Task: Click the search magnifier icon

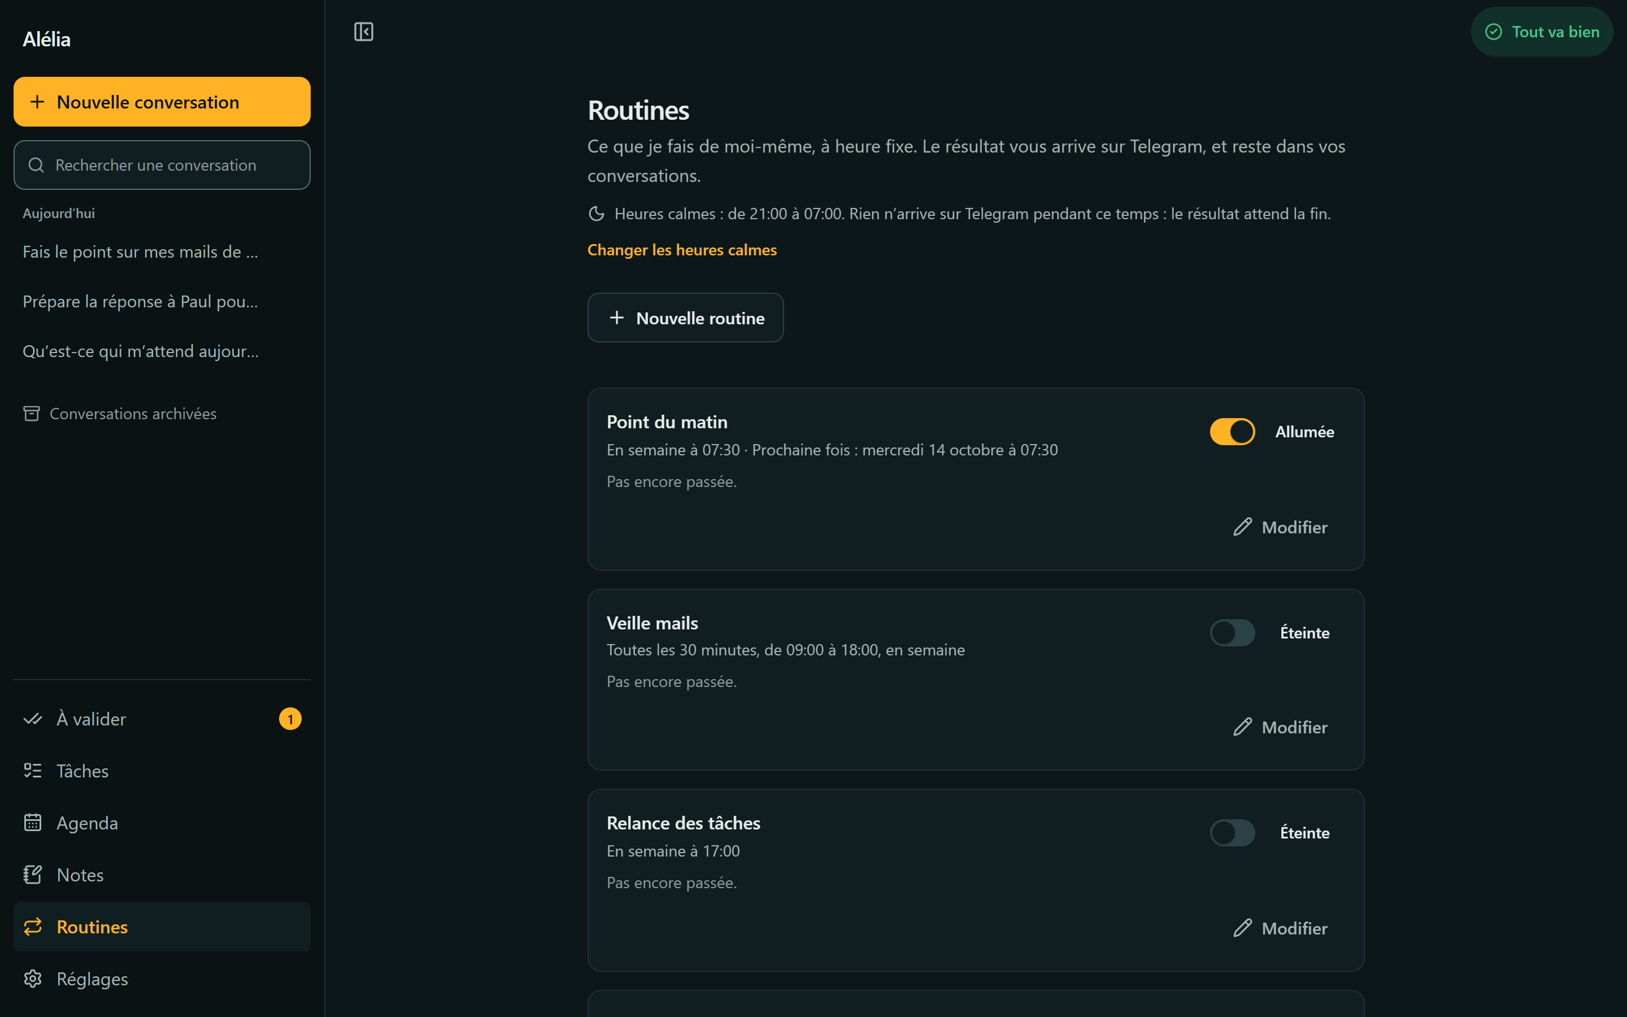Action: coord(36,165)
